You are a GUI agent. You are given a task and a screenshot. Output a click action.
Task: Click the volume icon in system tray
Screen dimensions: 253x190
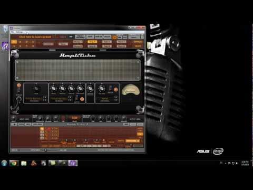tap(237, 163)
